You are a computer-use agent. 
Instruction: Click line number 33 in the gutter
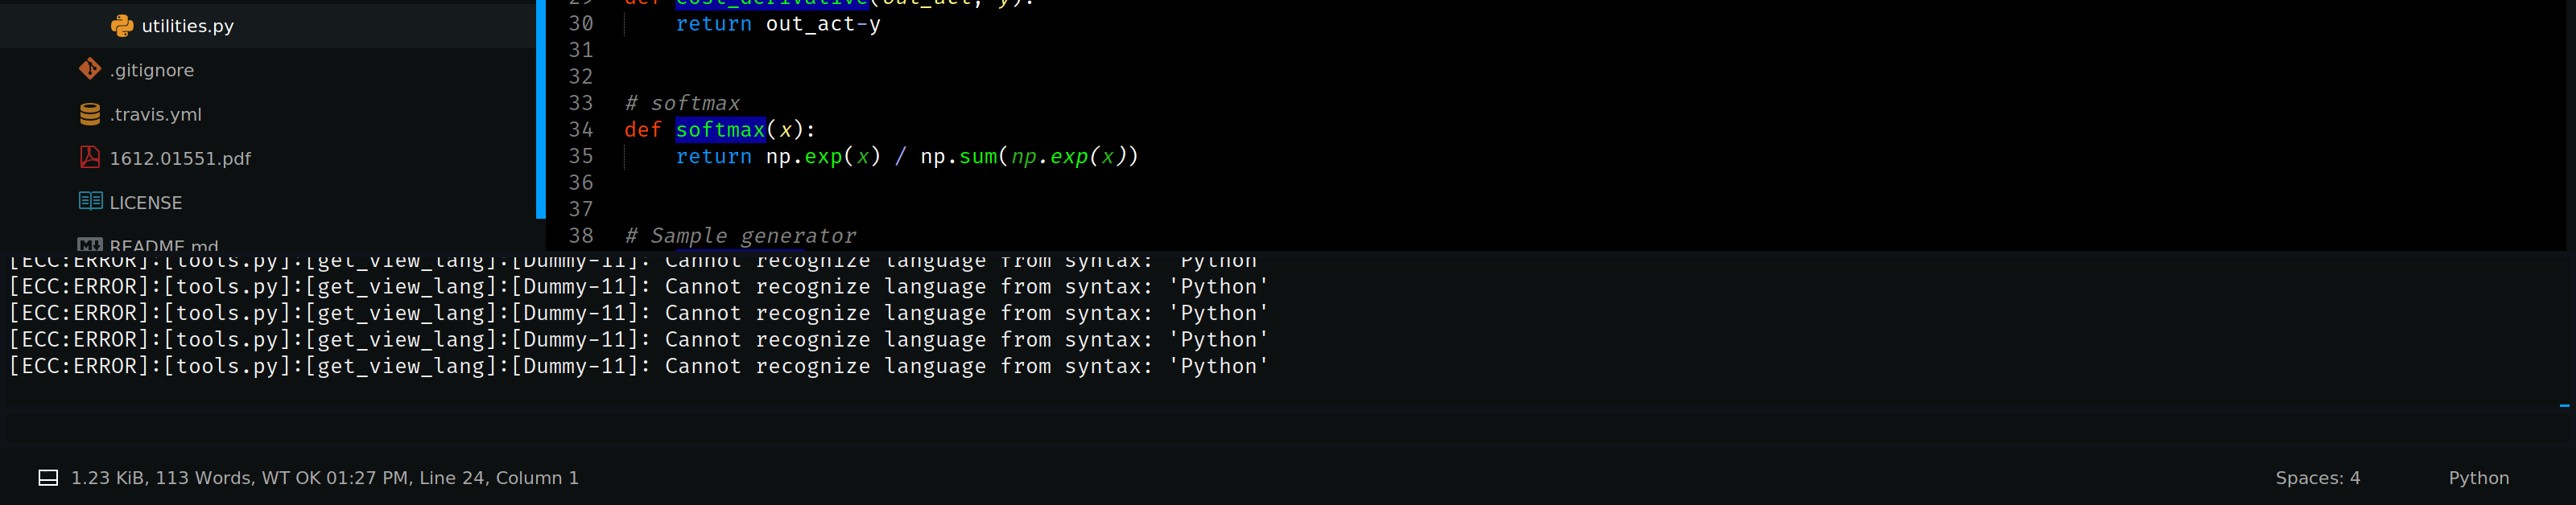click(581, 104)
